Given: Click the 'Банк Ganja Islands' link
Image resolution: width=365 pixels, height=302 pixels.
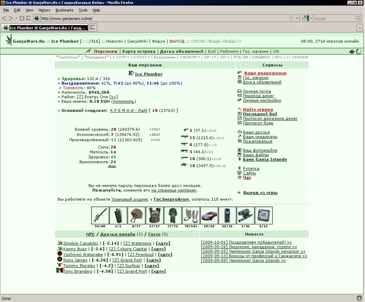Looking at the screenshot, I should tap(265, 159).
